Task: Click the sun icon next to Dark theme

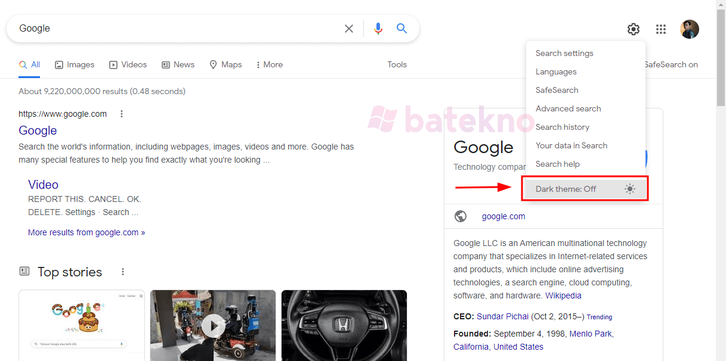Action: tap(630, 189)
